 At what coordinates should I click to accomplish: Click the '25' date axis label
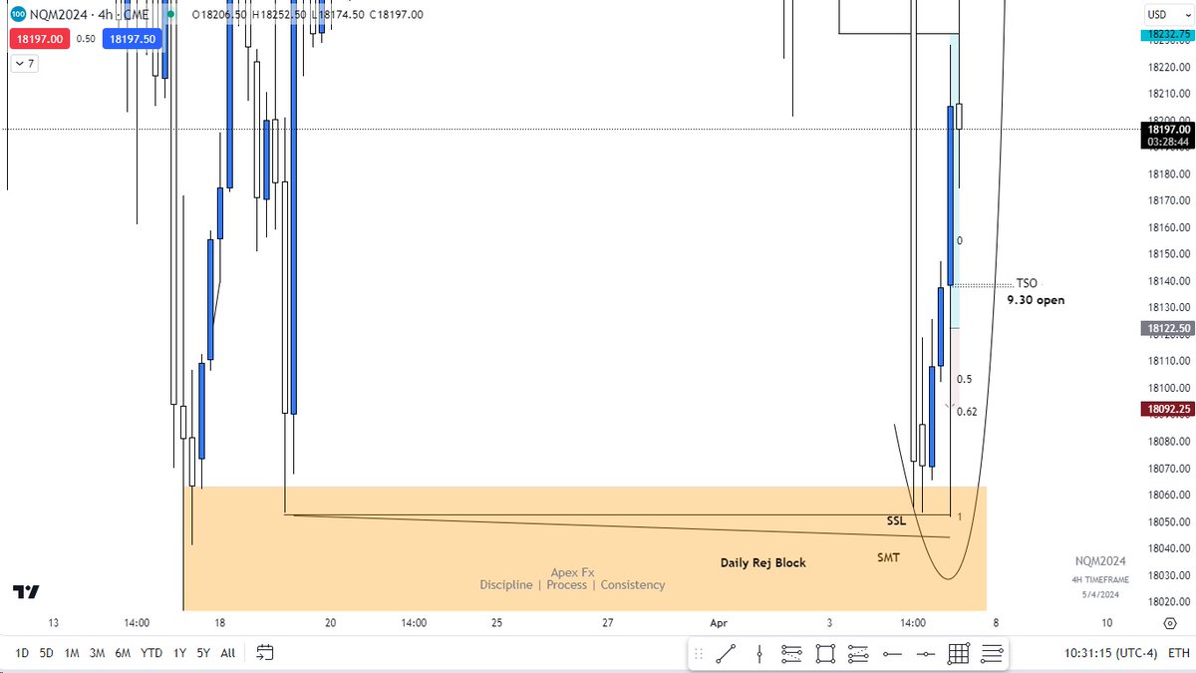pos(496,623)
